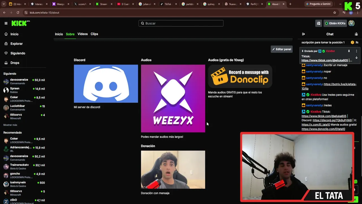Image resolution: width=362 pixels, height=204 pixels.
Task: Click santyvarody username on the "noper" message
Action: click(314, 71)
